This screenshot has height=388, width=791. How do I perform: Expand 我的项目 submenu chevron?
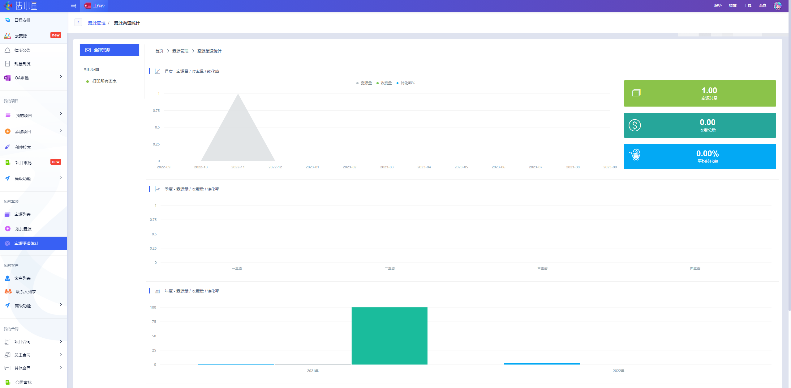[x=61, y=114]
